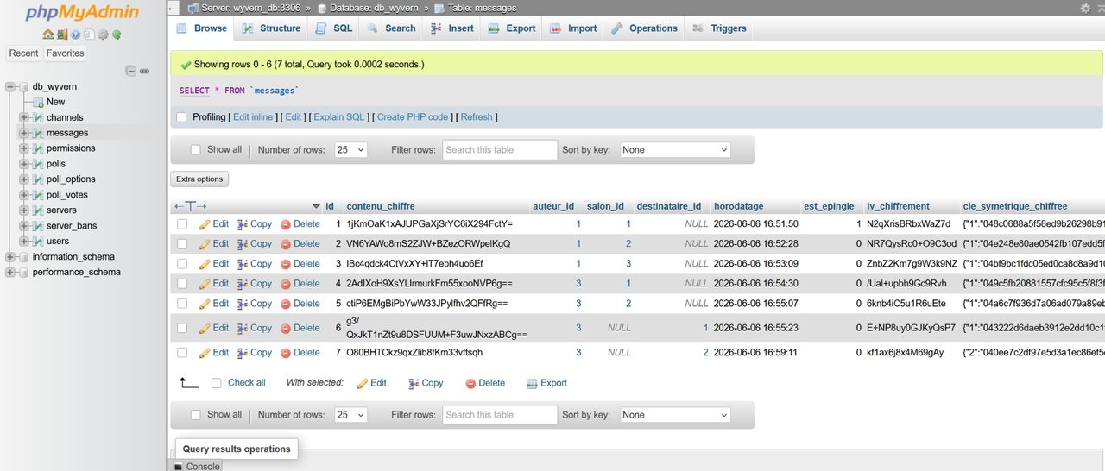Viewport: 1105px width, 471px height.
Task: Select checkbox for row id 6
Action: (182, 328)
